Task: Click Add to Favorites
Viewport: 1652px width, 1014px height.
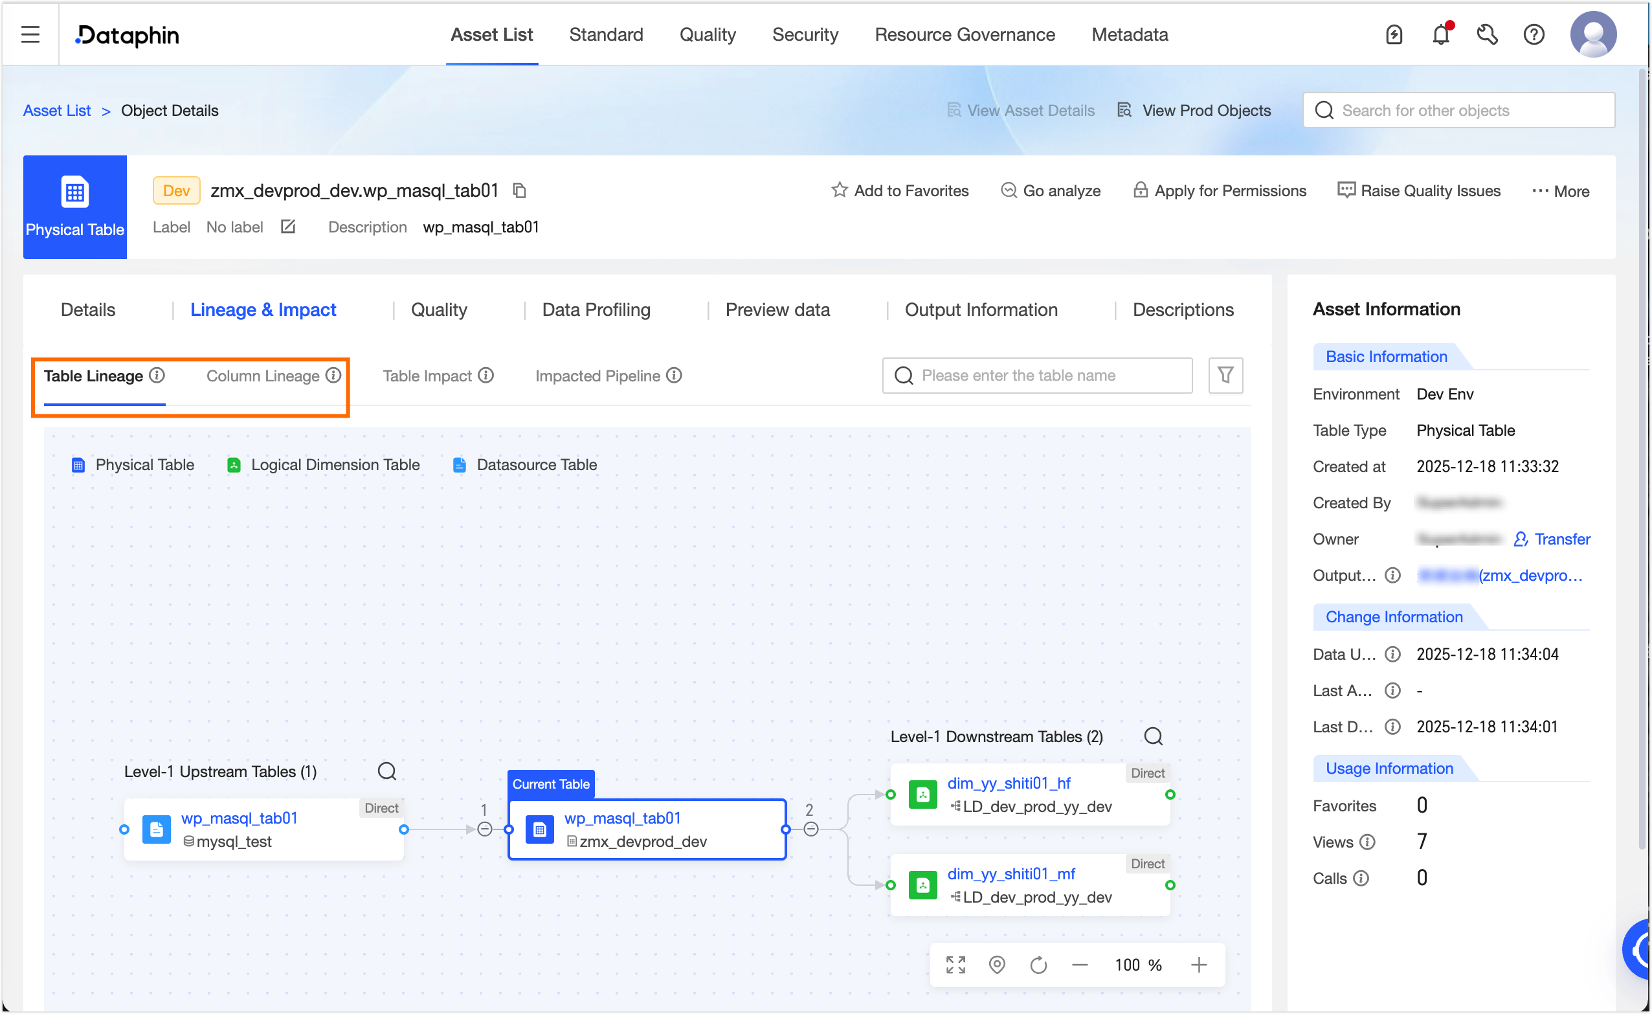Action: (900, 190)
